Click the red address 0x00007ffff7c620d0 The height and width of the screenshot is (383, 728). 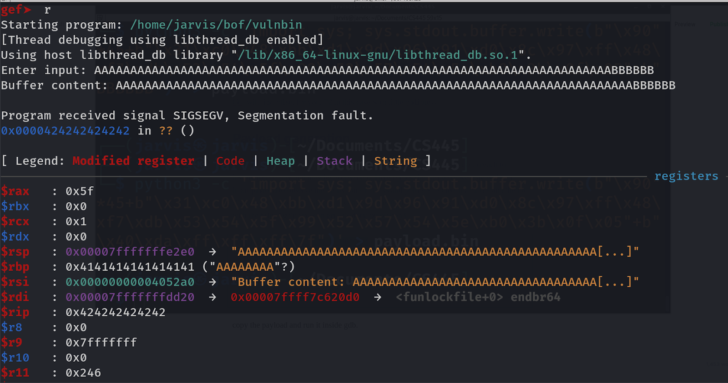coord(295,297)
